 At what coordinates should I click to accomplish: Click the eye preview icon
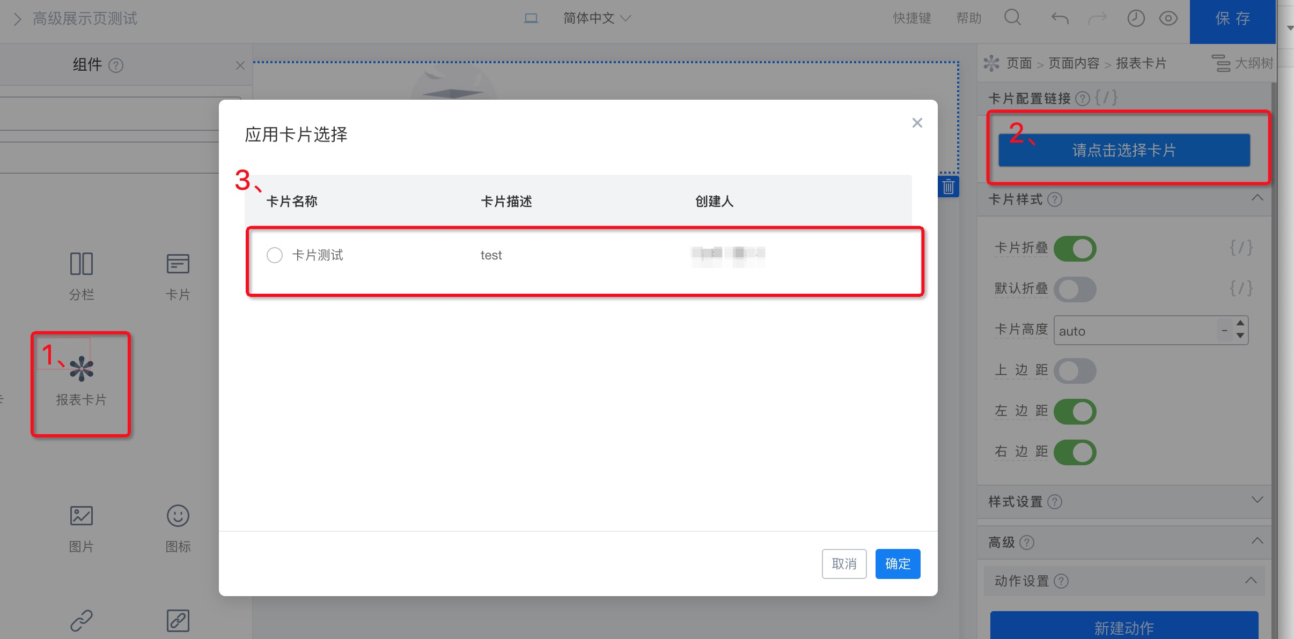(1168, 19)
